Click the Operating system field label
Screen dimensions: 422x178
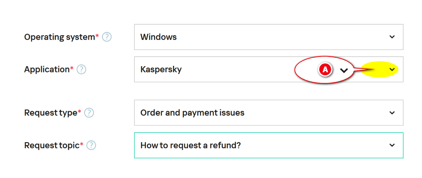point(59,37)
